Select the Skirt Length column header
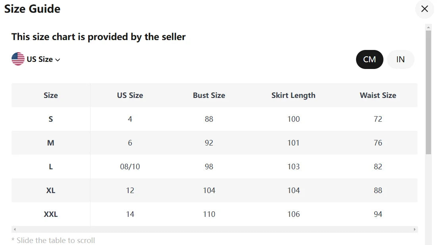The height and width of the screenshot is (245, 437). [293, 95]
